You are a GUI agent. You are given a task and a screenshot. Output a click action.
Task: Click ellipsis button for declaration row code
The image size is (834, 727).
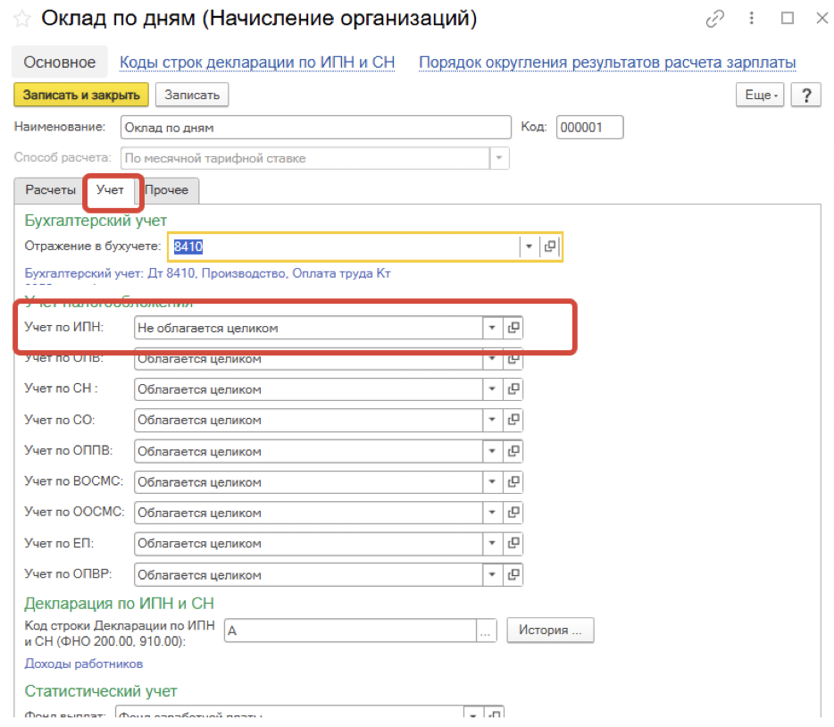pyautogui.click(x=485, y=631)
